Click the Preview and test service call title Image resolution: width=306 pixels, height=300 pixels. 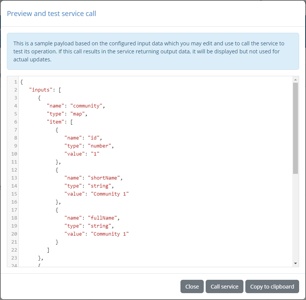click(x=52, y=13)
